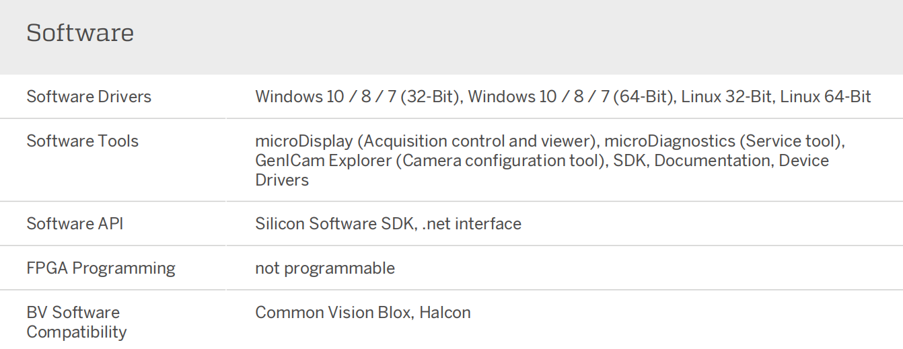Click the FPGA Programming label

[x=101, y=268]
